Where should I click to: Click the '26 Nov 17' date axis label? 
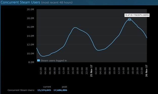(146, 71)
